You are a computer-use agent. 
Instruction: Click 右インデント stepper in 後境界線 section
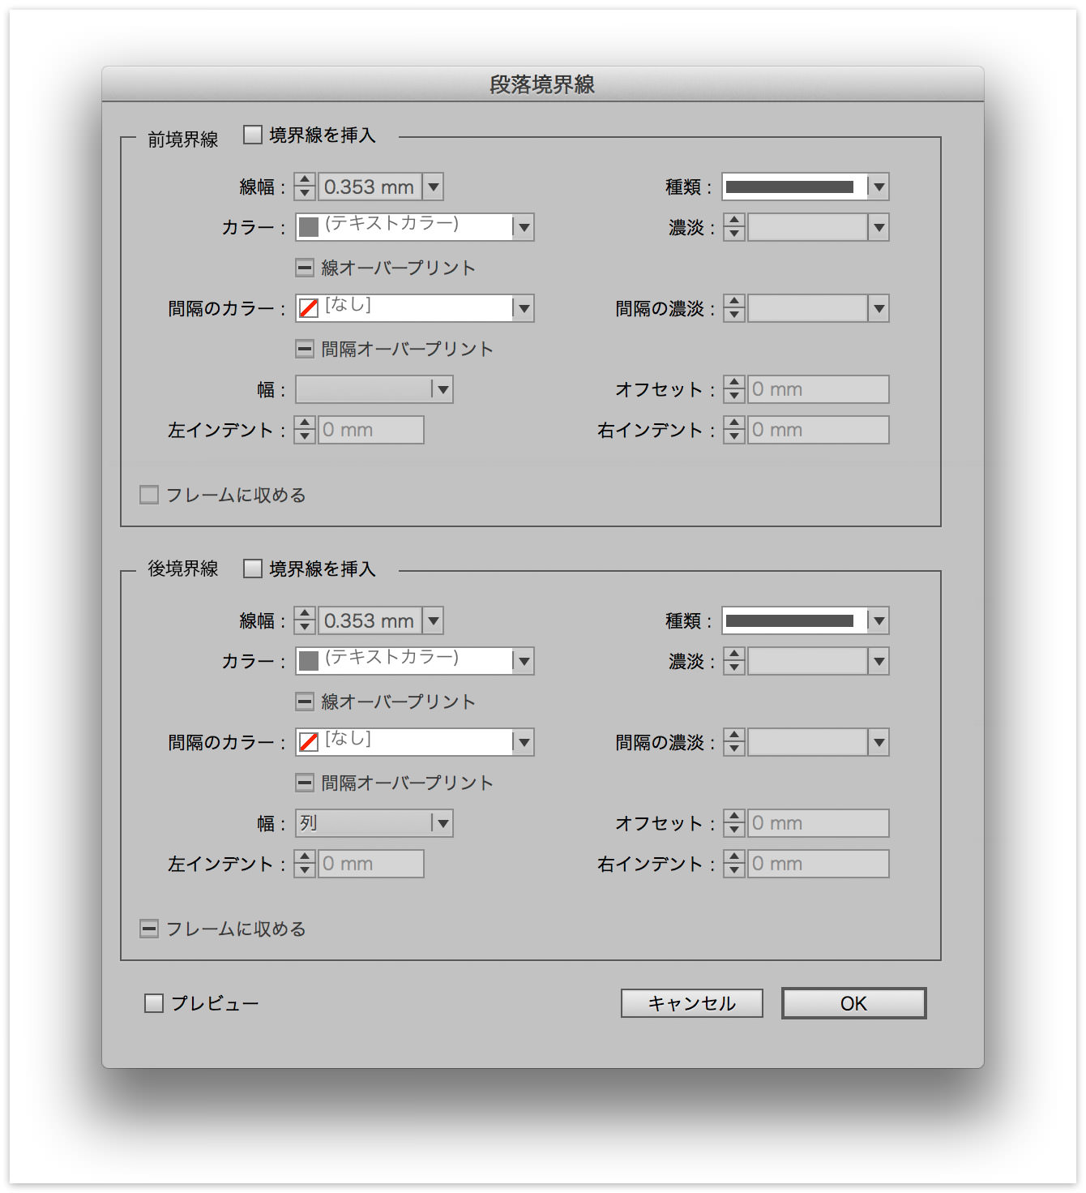[x=734, y=864]
